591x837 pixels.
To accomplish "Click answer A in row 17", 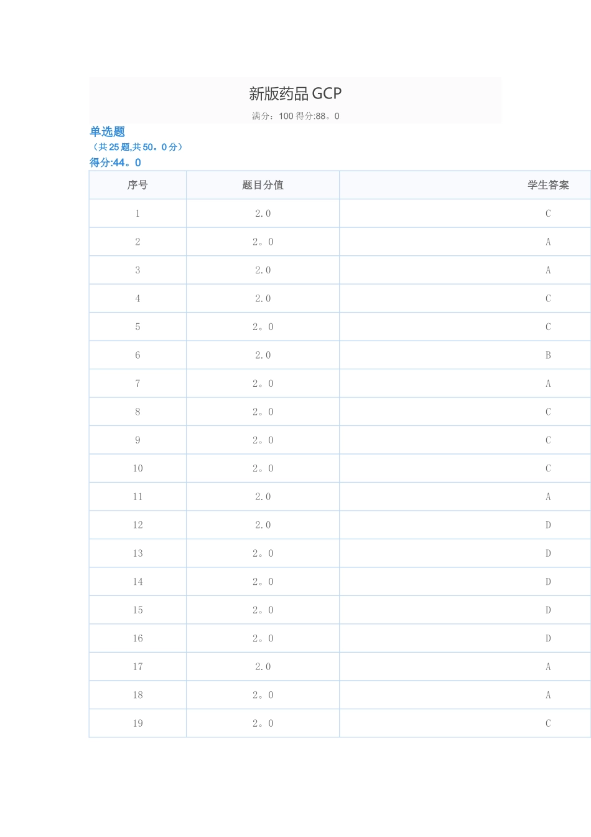I will [548, 667].
